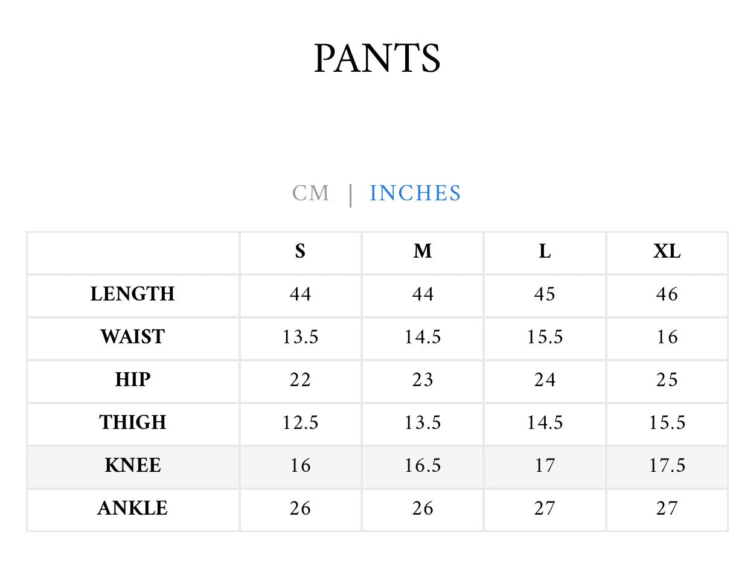Click the XL length value 46
The height and width of the screenshot is (584, 756).
point(667,294)
